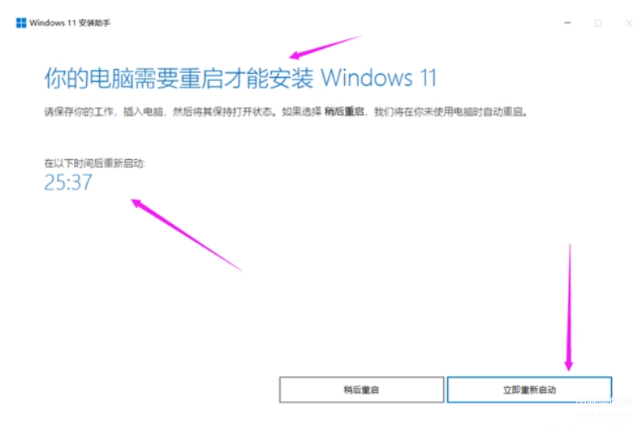Click the magenta arrow pointing at heading

[325, 47]
